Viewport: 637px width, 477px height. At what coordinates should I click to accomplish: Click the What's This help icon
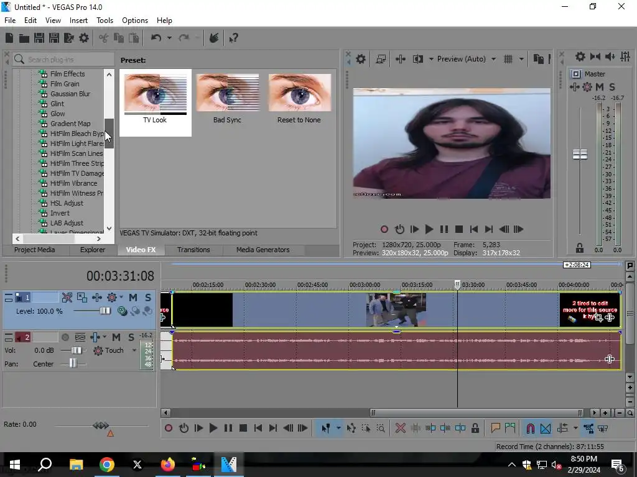click(233, 38)
